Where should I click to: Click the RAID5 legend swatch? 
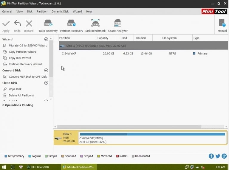pyautogui.click(x=117, y=156)
